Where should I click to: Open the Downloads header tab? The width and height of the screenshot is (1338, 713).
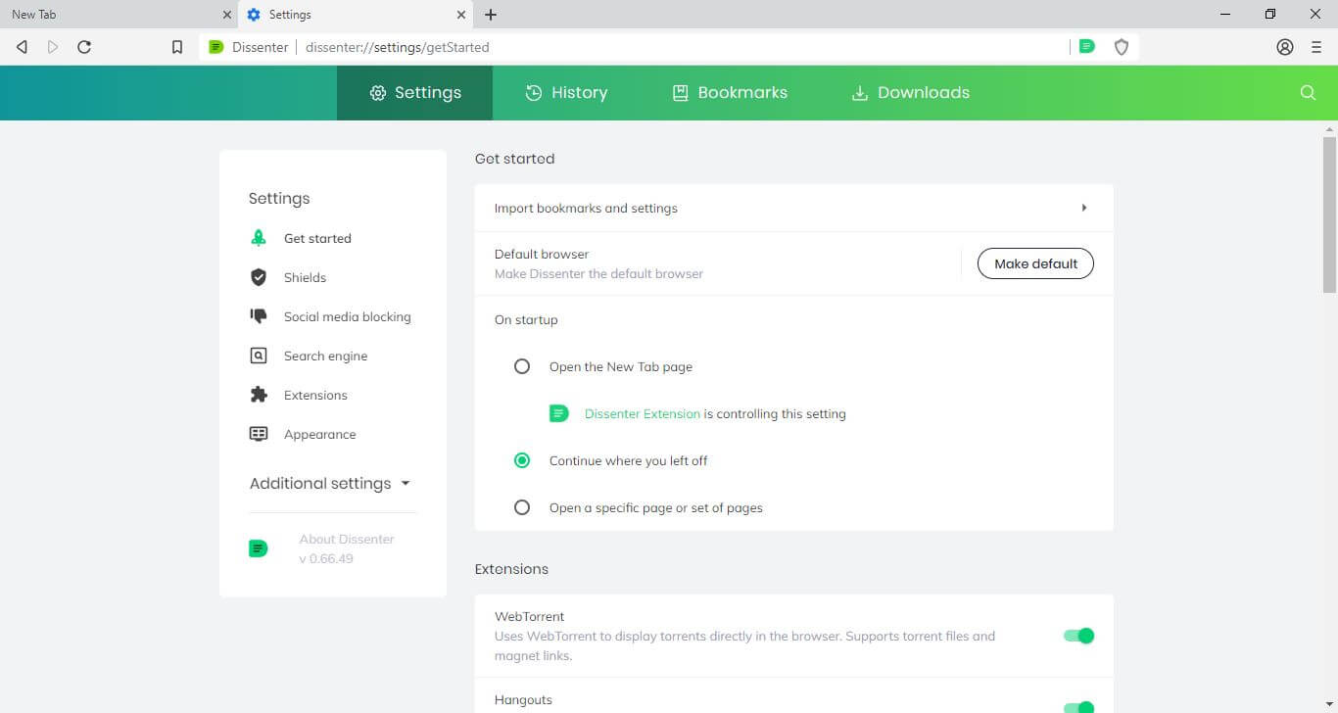(x=911, y=93)
